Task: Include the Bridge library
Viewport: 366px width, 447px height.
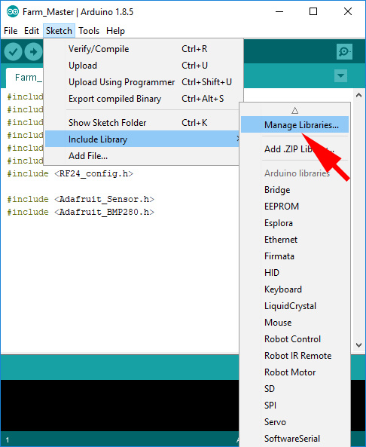Action: click(x=294, y=190)
